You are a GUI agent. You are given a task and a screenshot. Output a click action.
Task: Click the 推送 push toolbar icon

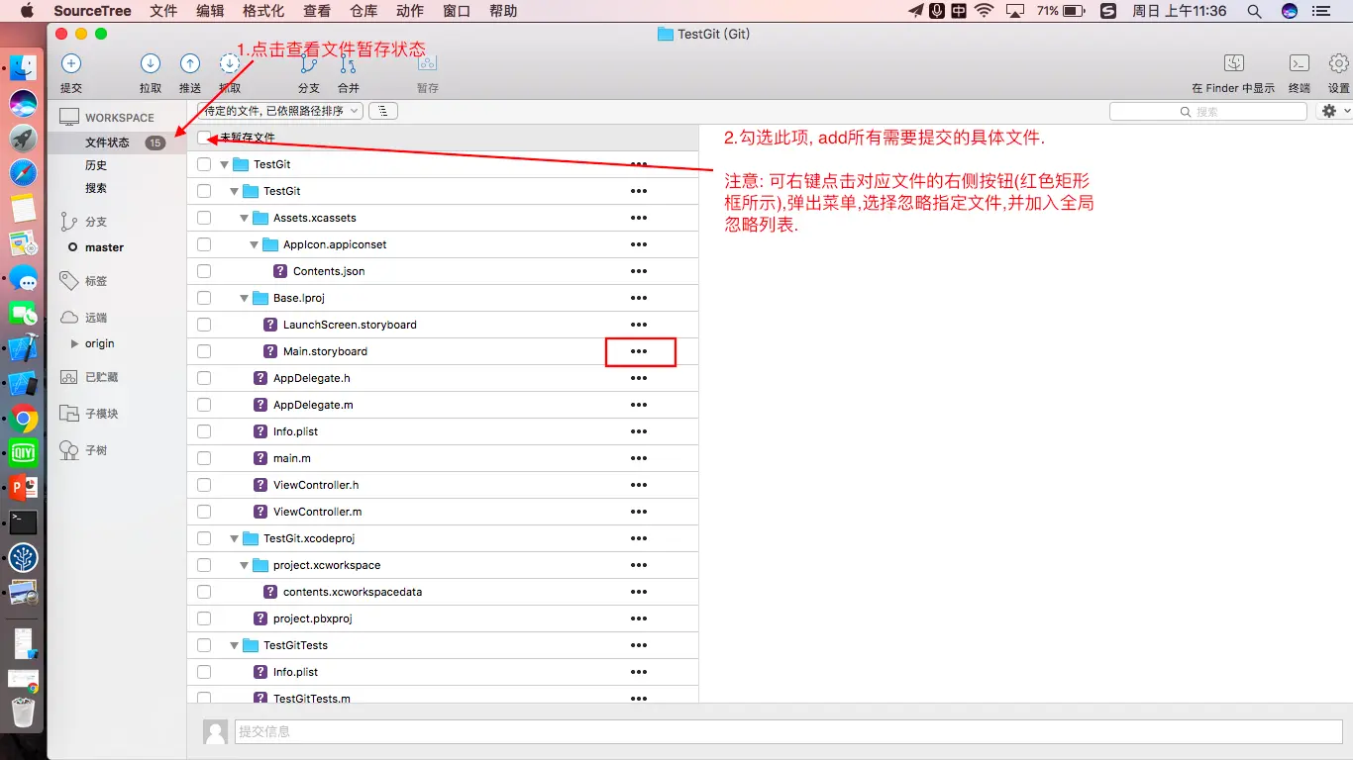pyautogui.click(x=190, y=64)
